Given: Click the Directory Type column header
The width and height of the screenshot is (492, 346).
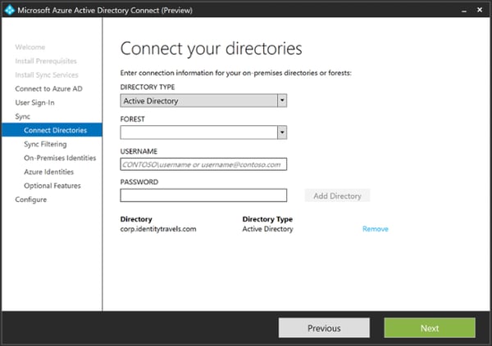Looking at the screenshot, I should pos(267,219).
